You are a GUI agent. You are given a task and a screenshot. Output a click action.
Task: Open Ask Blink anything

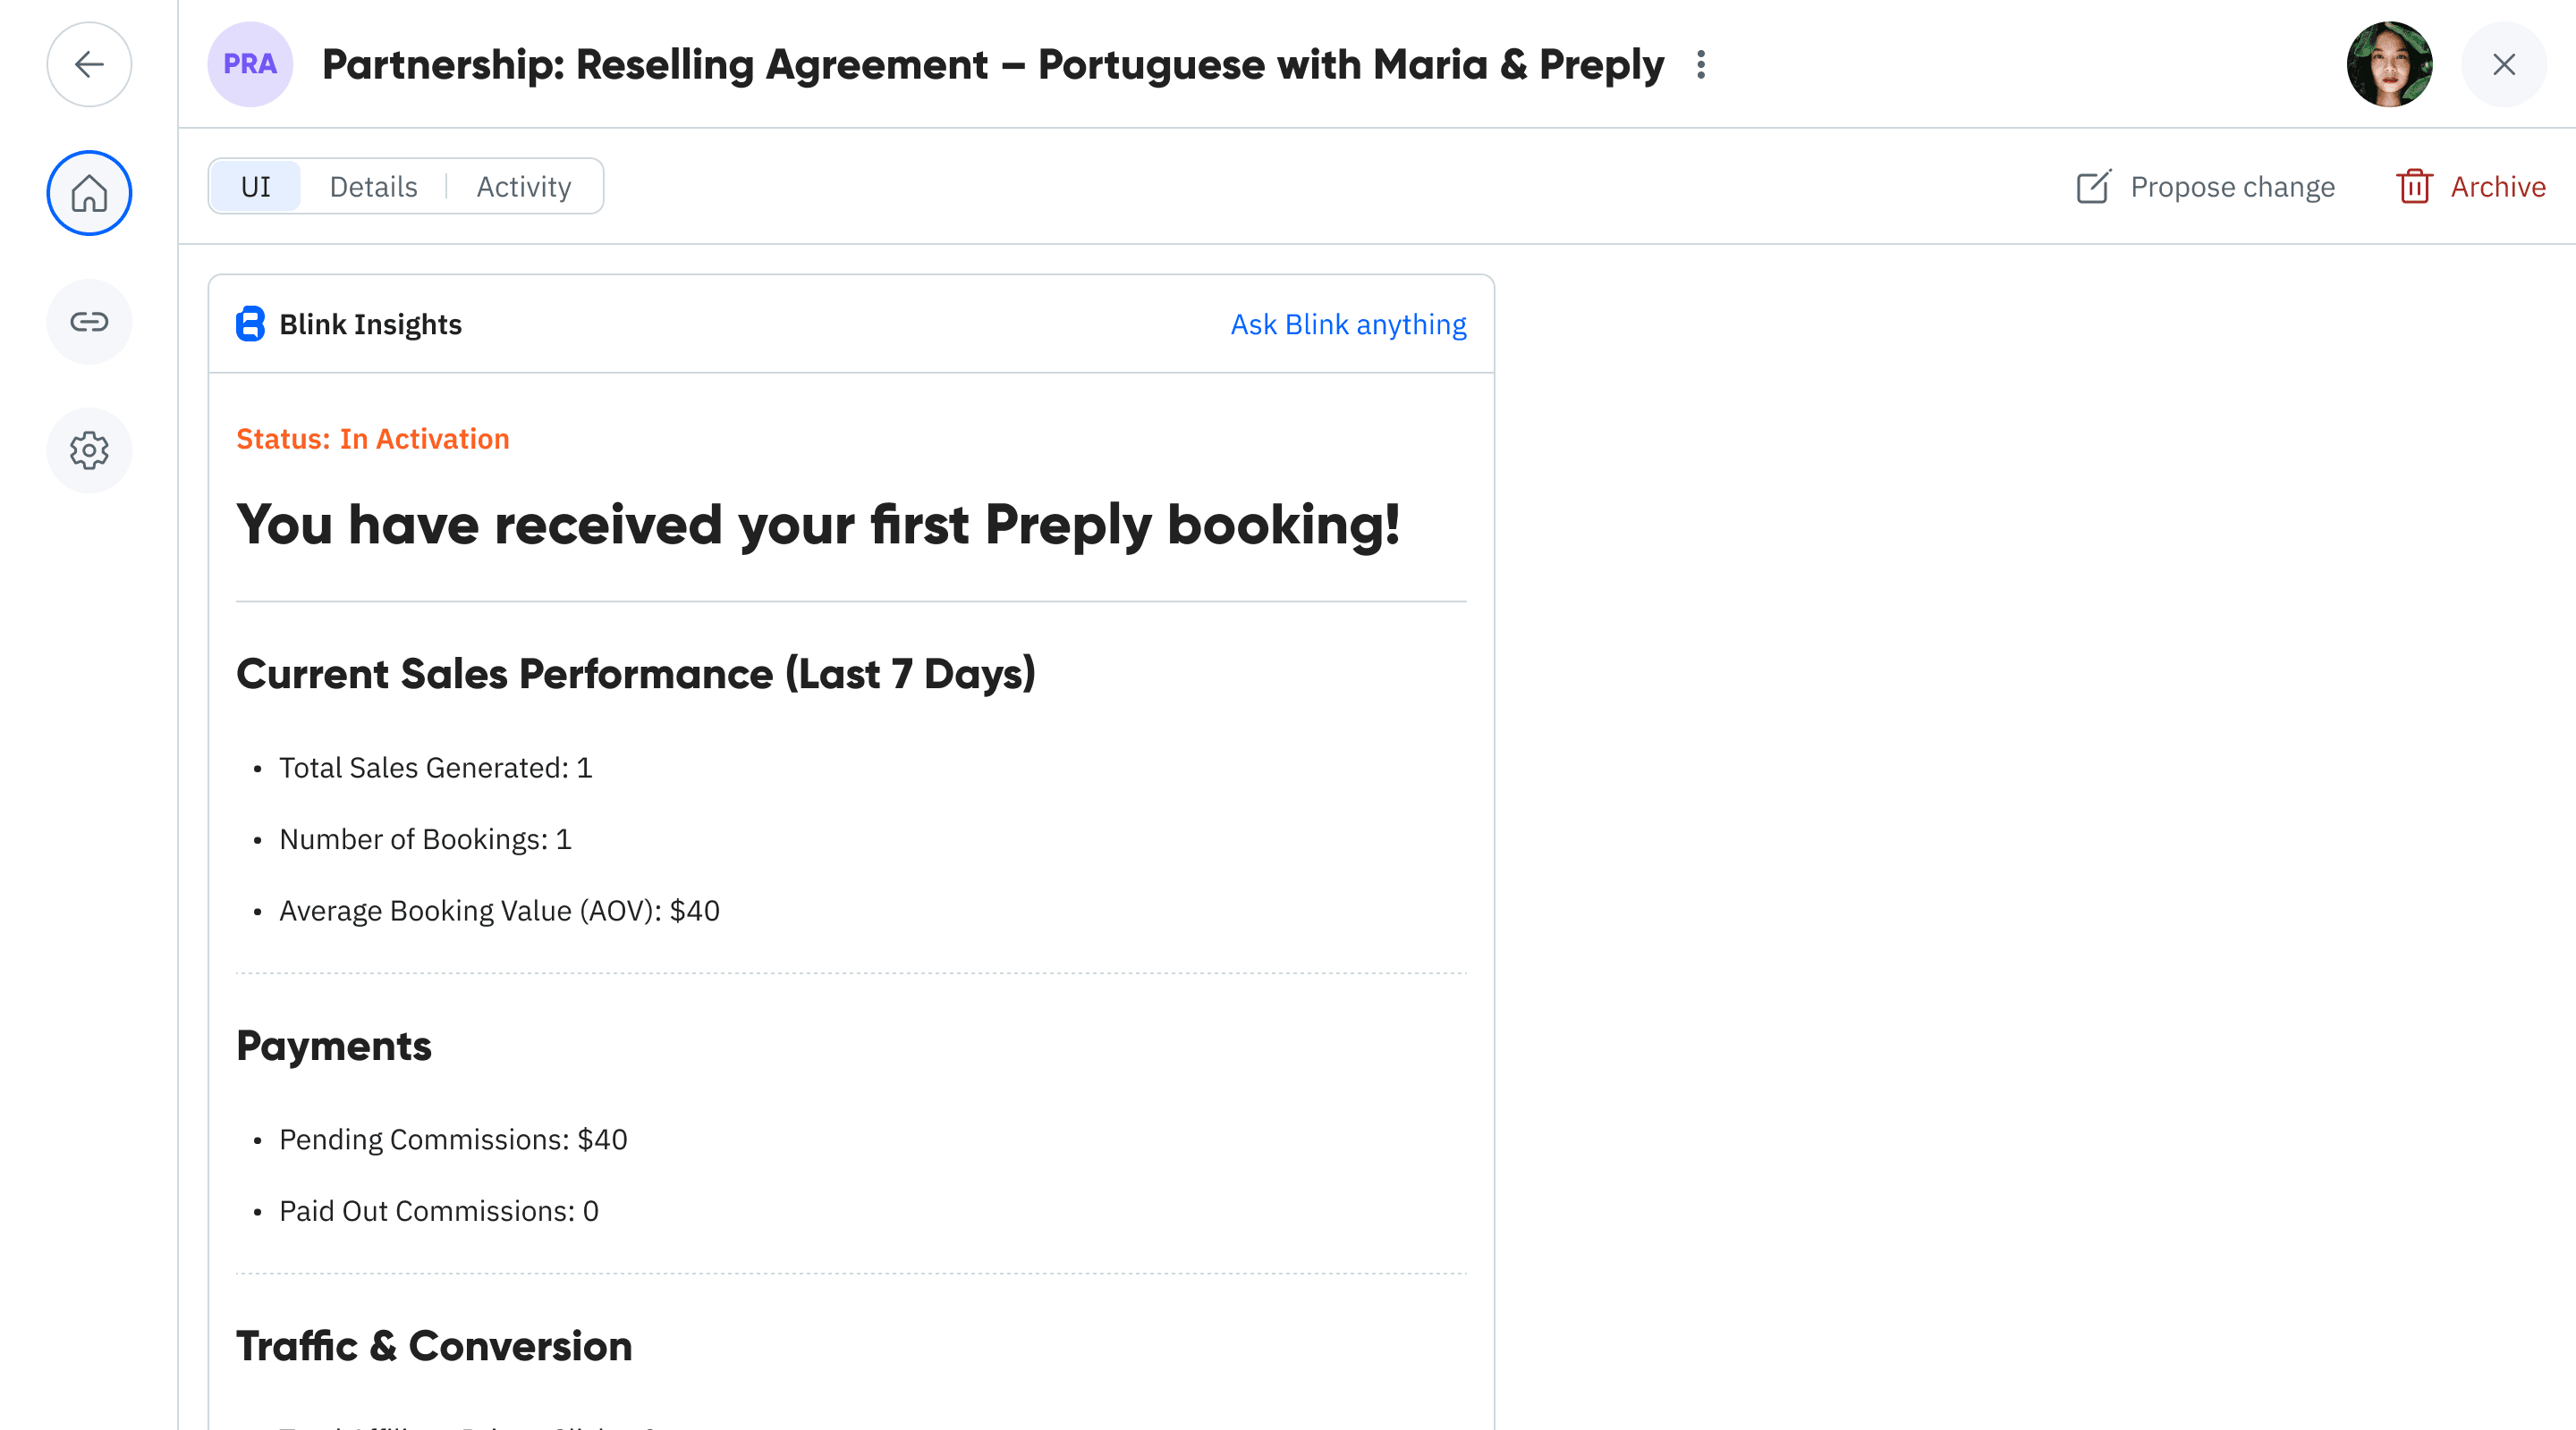pyautogui.click(x=1348, y=324)
